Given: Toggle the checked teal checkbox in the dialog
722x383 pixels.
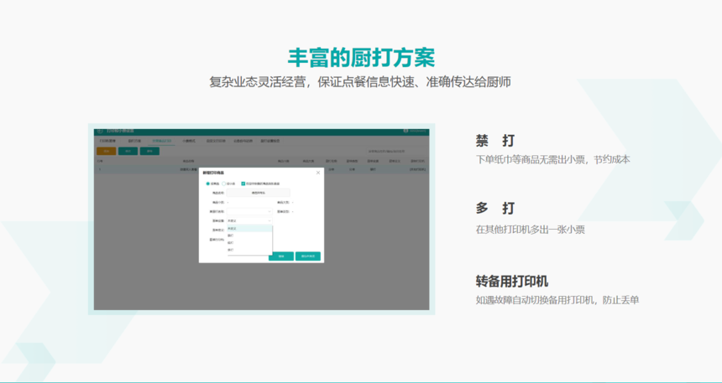Looking at the screenshot, I should click(x=243, y=184).
